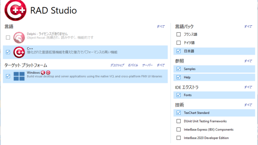258x145 pixels.
Task: Check the ドイツ語 language pack
Action: point(179,43)
